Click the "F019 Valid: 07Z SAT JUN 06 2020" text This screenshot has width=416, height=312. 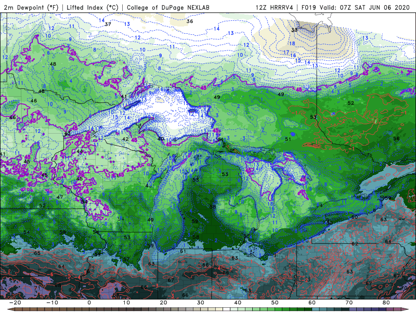pyautogui.click(x=356, y=7)
